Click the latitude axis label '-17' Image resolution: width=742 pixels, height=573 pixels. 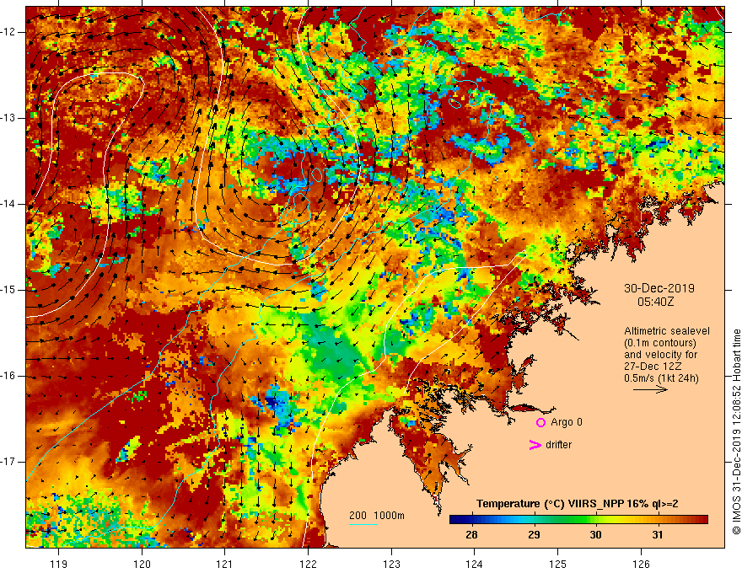tap(8, 462)
